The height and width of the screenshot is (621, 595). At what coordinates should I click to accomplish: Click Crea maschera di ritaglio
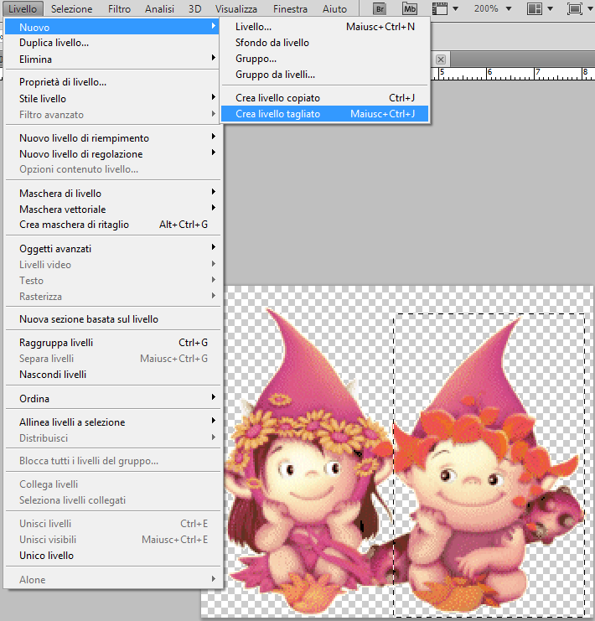[74, 225]
